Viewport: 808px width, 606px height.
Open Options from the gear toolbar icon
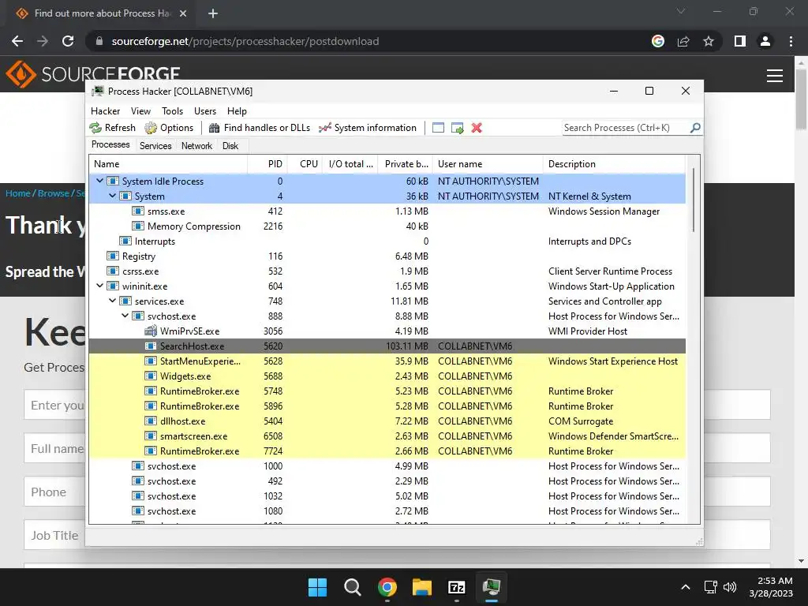click(x=151, y=128)
